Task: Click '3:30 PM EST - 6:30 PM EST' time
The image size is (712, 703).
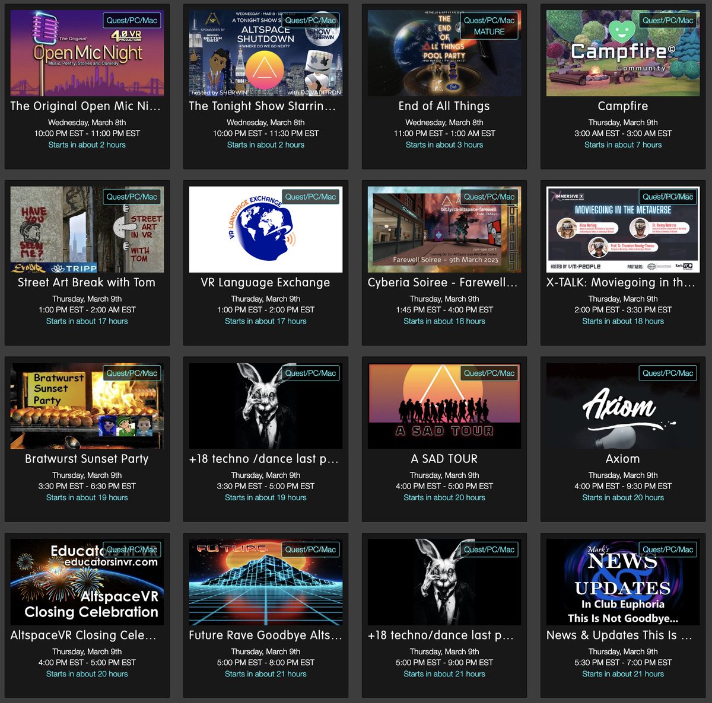Action: (87, 486)
